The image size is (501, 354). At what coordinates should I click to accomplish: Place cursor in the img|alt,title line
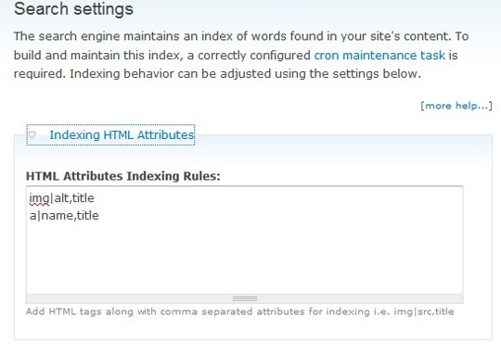point(61,198)
